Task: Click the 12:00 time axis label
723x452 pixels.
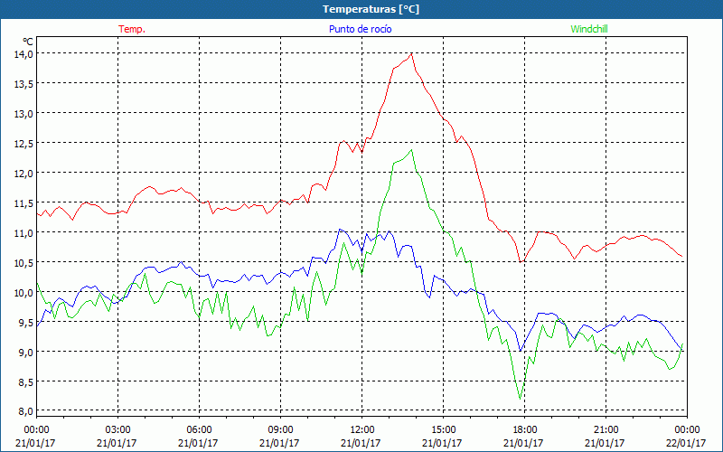Action: (362, 429)
